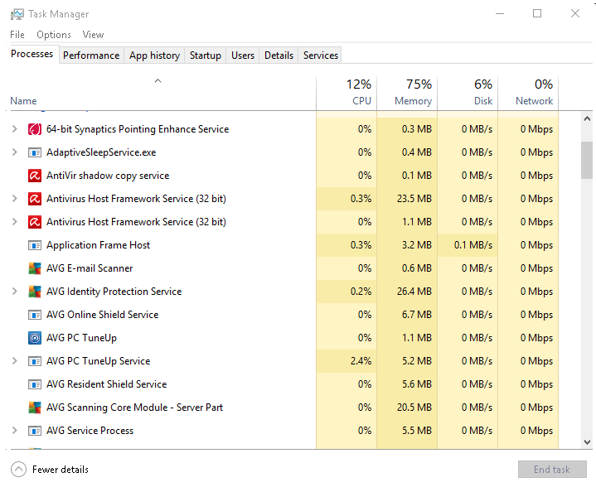Screen dimensions: 596x492
Task: Click the End task button
Action: click(x=551, y=470)
